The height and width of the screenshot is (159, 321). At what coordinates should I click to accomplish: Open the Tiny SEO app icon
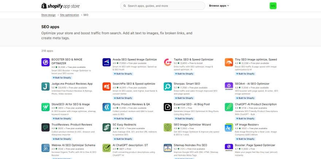[229, 62]
